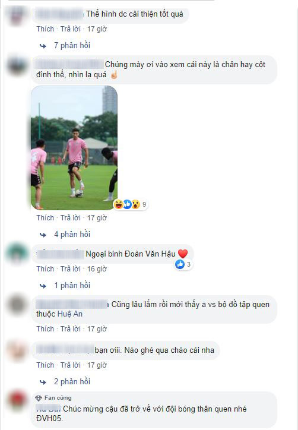Open the like reaction count showing 3
Viewport: 298px width, 430px height.
[x=183, y=264]
